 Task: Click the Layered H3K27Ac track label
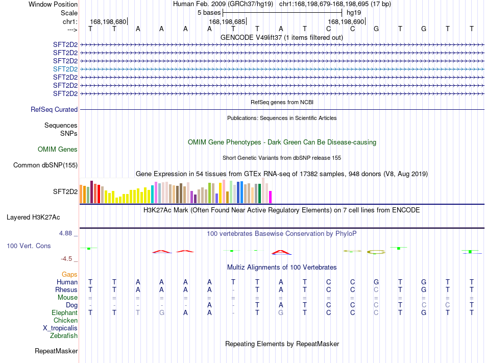[x=33, y=217]
